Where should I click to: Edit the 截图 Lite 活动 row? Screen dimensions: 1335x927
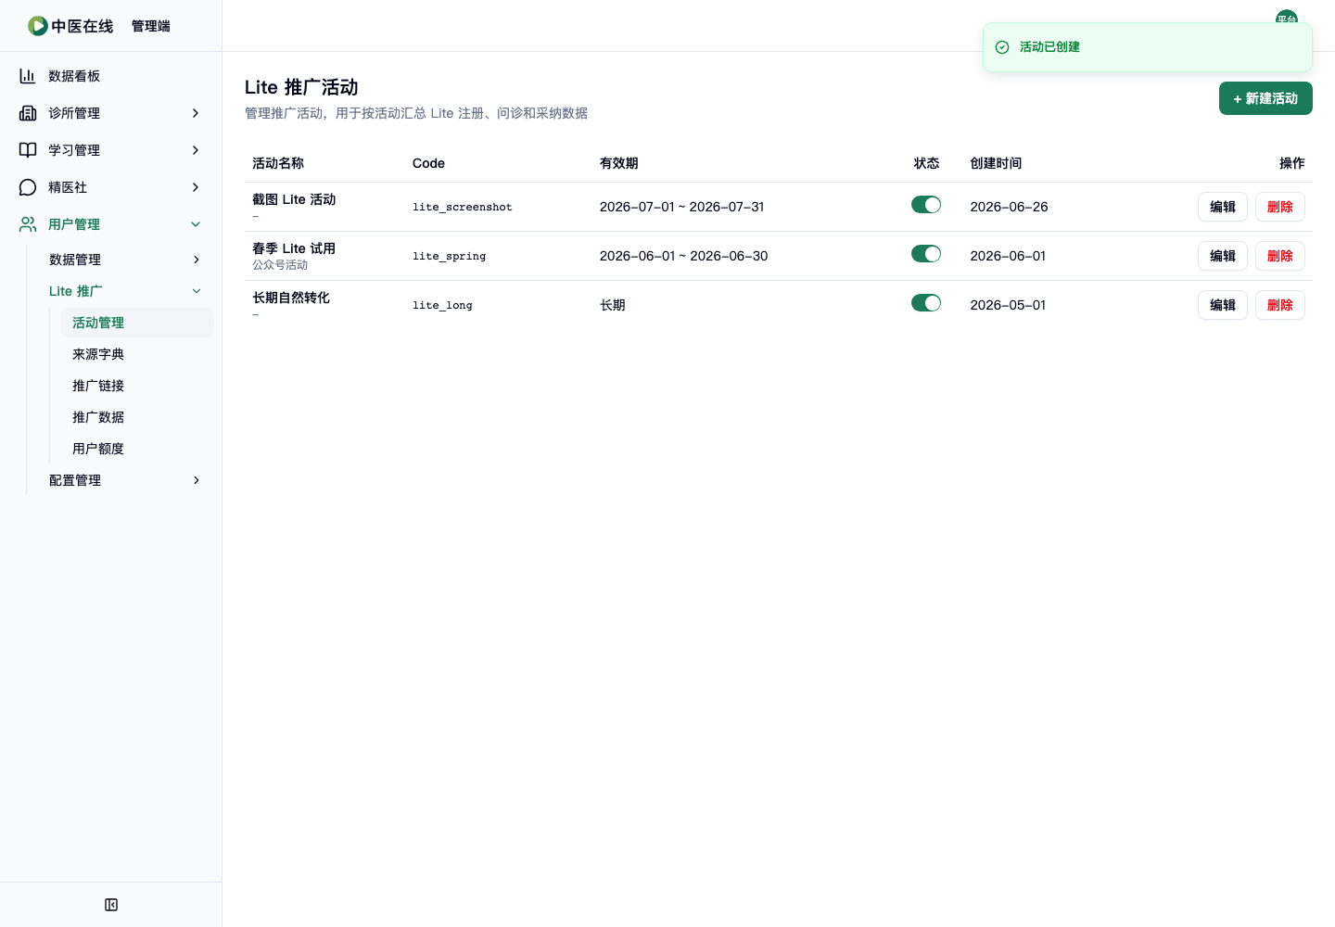[x=1223, y=207]
